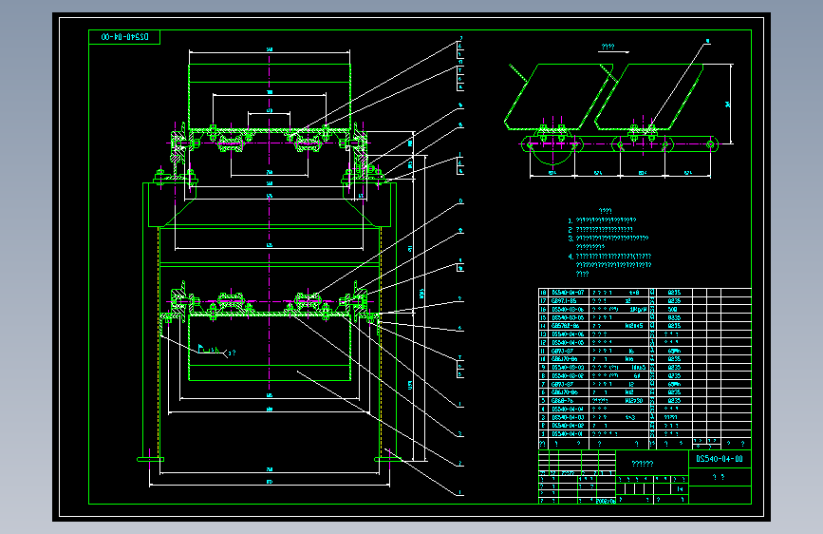This screenshot has width=823, height=534.
Task: Click part code DS540-04-07 in row 18
Action: [568, 293]
